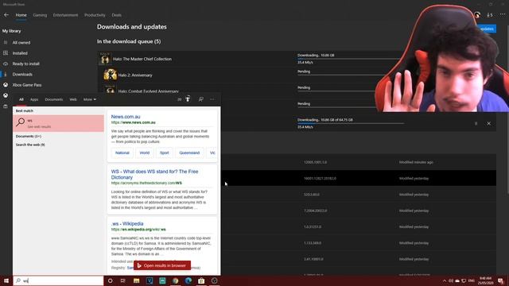The image size is (509, 286).
Task: Open the Action Center notifications icon
Action: pos(501,280)
